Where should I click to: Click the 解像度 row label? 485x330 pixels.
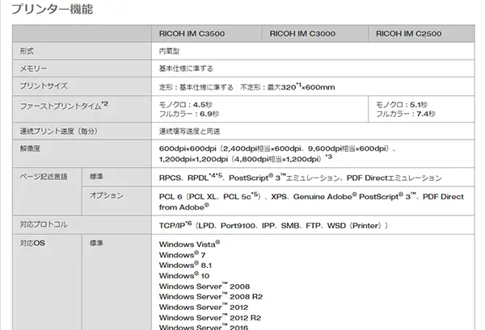click(x=30, y=148)
